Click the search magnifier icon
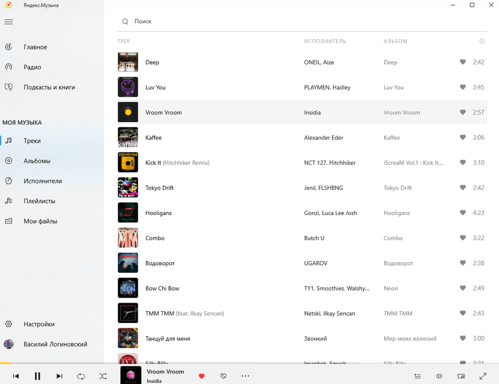The width and height of the screenshot is (499, 384). coord(125,21)
